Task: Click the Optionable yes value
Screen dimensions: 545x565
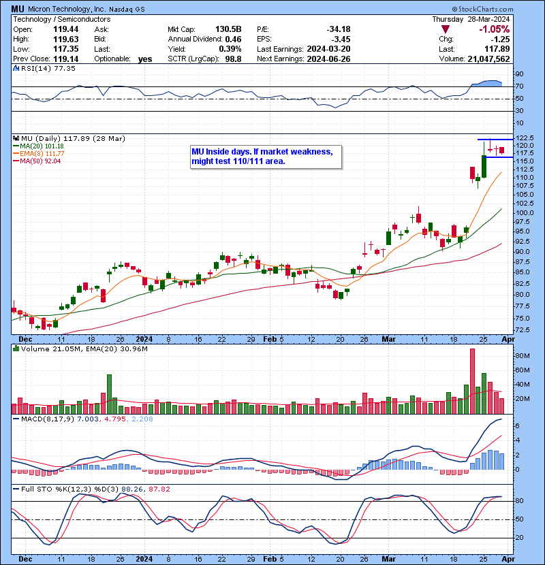Action: pyautogui.click(x=145, y=59)
